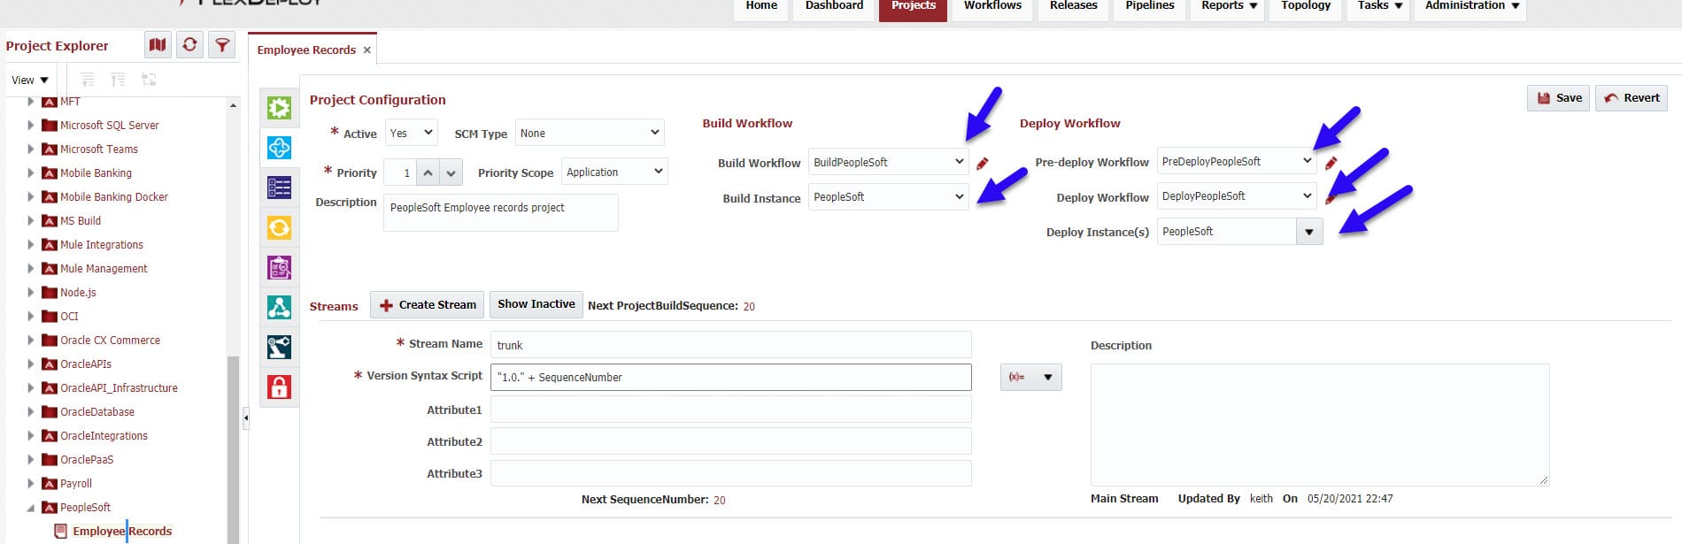Open the dark blue list Properties icon

click(x=279, y=188)
